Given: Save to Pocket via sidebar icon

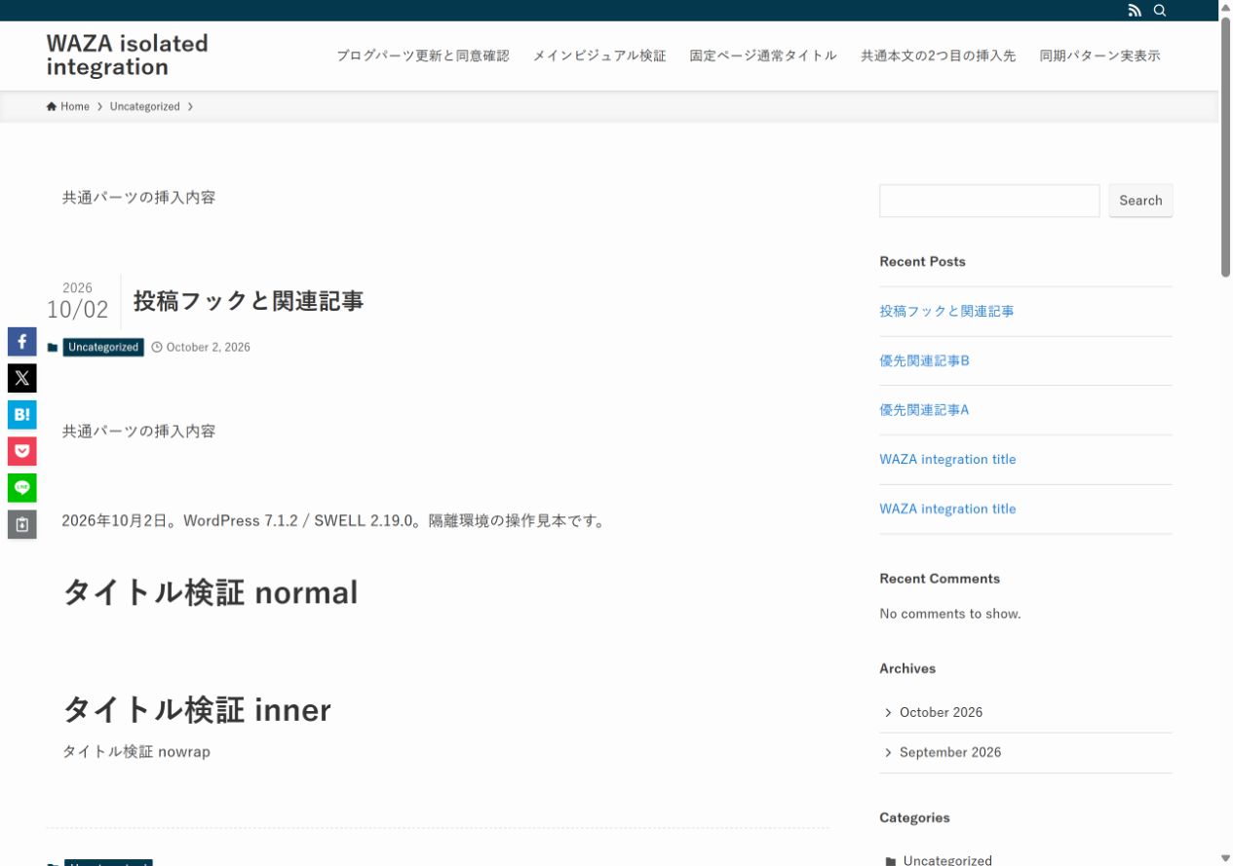Looking at the screenshot, I should coord(22,451).
